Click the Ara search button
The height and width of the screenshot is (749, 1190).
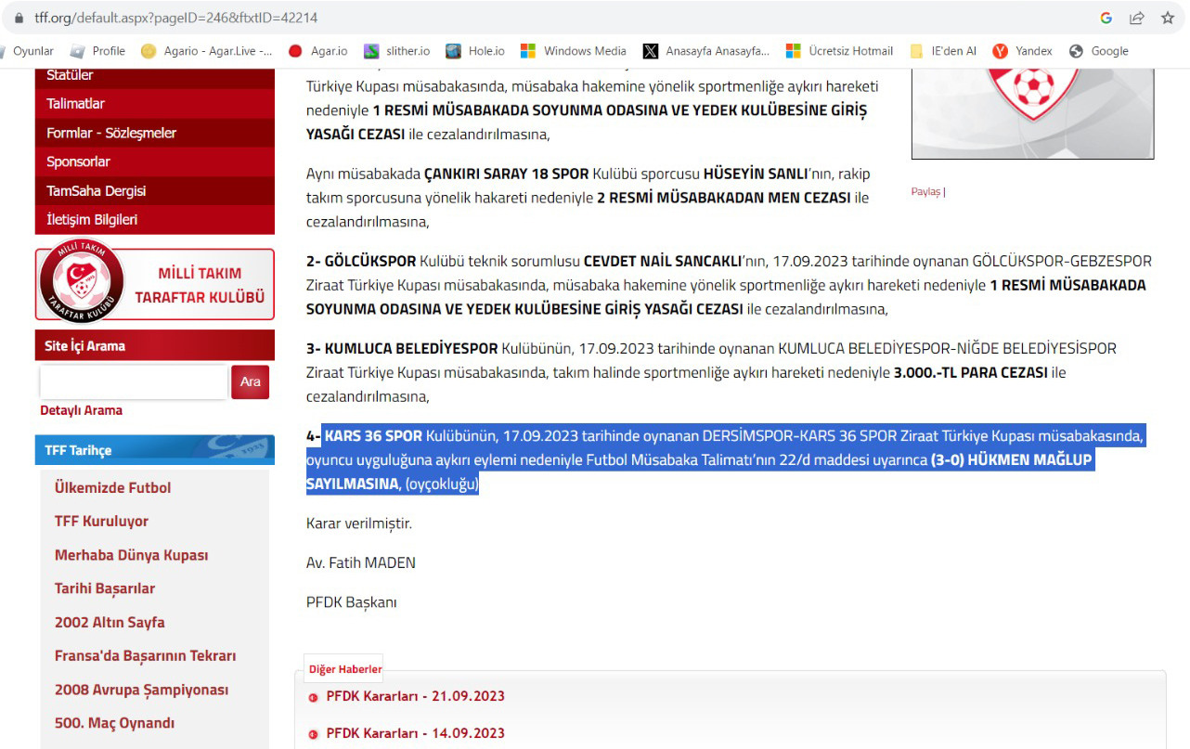coord(250,381)
